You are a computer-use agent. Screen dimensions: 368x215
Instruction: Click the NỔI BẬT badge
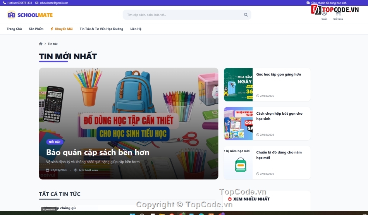pos(55,142)
